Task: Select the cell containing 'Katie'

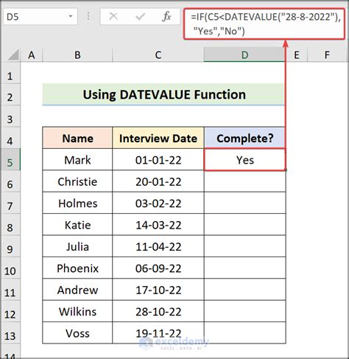Action: coord(77,225)
